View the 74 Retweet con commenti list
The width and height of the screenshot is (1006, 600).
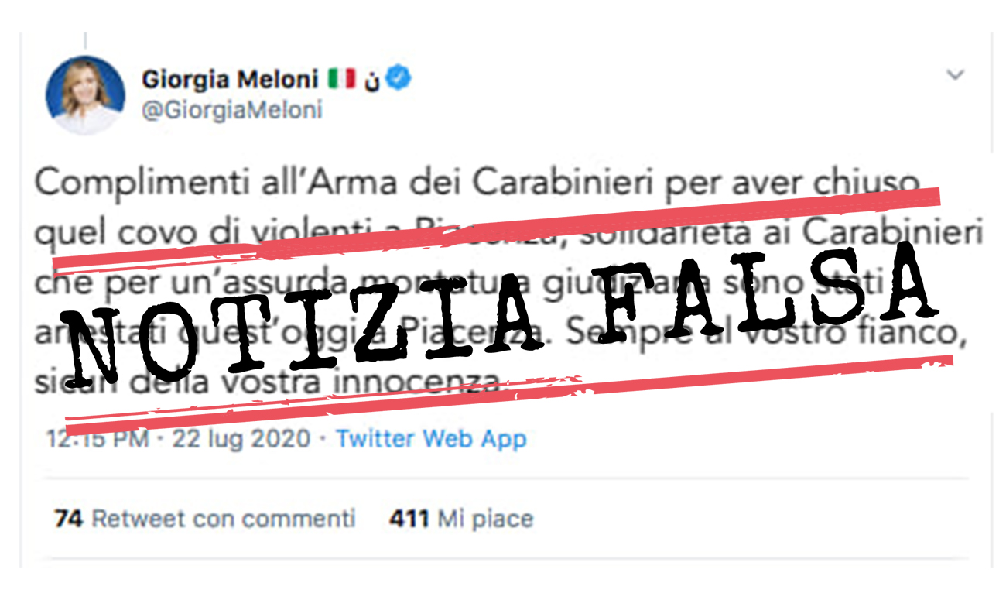tap(205, 518)
